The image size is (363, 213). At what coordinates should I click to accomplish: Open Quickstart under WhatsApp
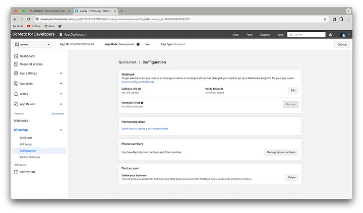coord(26,138)
